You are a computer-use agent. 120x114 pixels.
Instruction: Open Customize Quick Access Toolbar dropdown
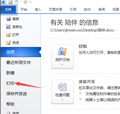pos(31,2)
